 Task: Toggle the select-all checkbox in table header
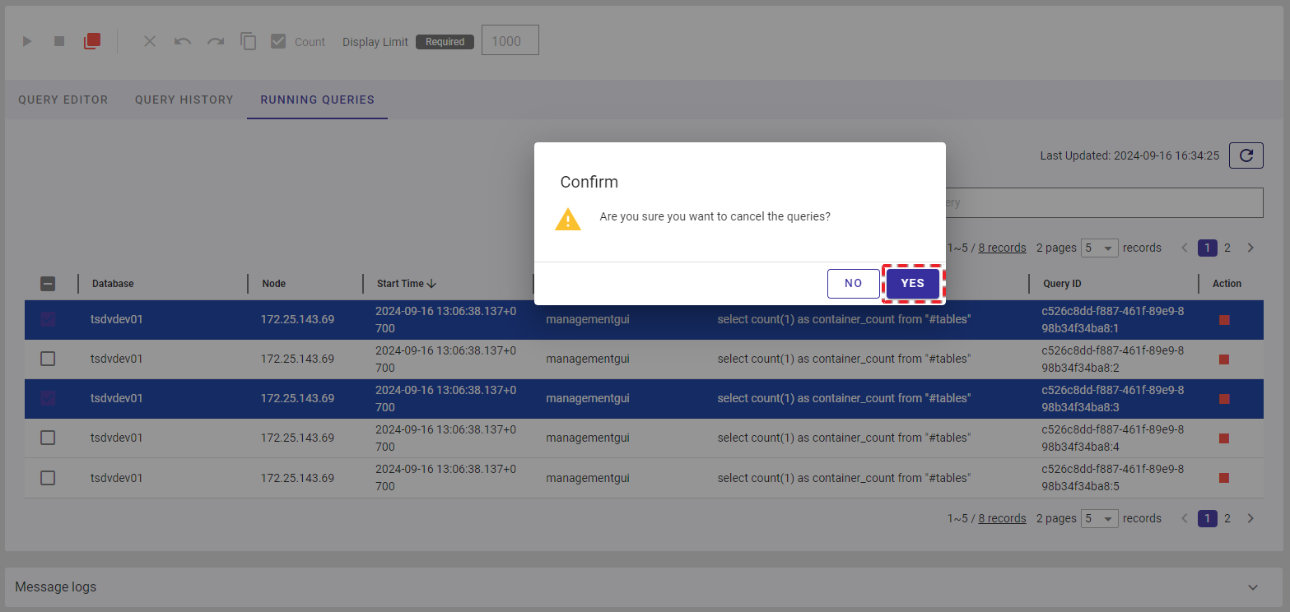coord(48,284)
